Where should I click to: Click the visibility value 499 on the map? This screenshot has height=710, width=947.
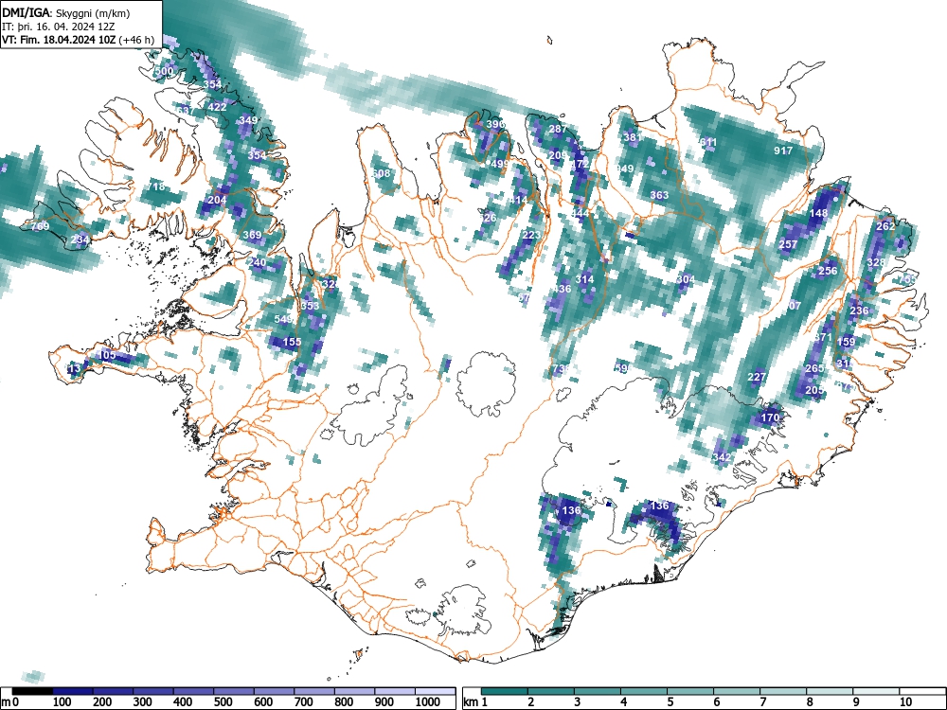[500, 164]
